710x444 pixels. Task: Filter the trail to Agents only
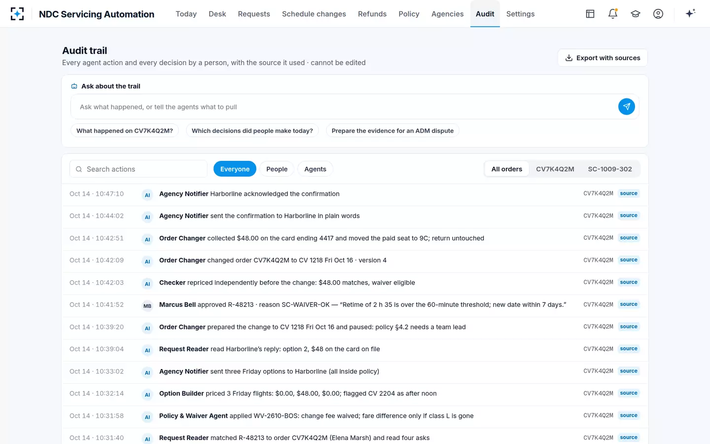[315, 169]
